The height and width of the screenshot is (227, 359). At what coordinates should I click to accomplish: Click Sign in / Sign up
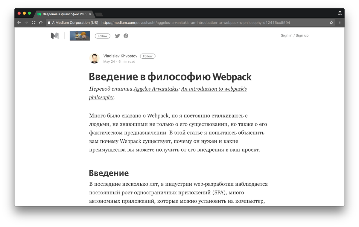coord(294,35)
